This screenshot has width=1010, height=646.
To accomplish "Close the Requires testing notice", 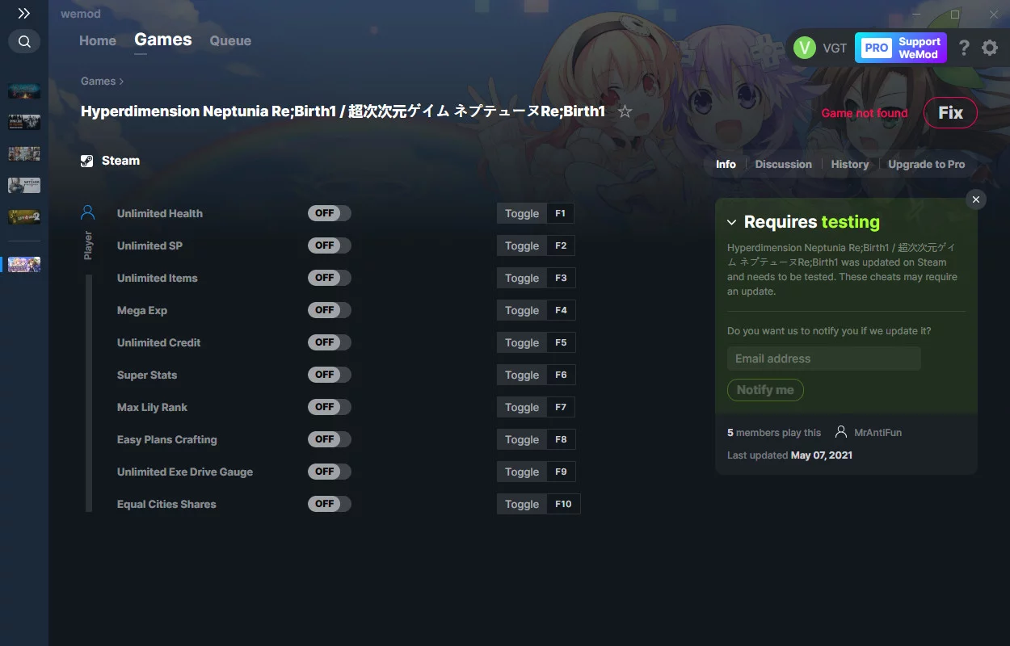I will [976, 199].
